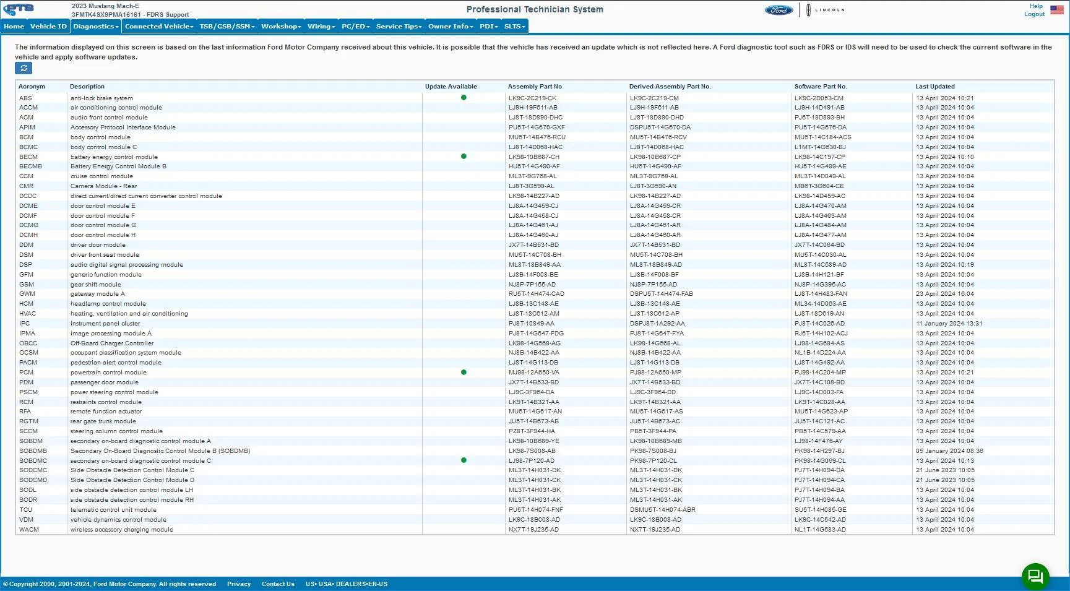
Task: Click the 'Professional Technician System' title
Action: 535,9
